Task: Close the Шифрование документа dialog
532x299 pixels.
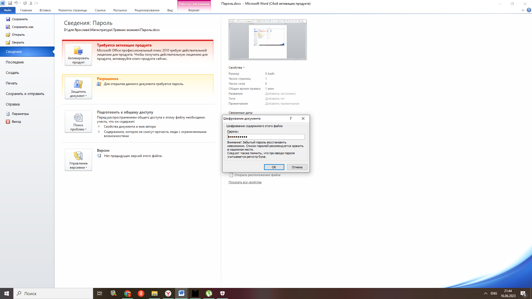Action: [303, 118]
